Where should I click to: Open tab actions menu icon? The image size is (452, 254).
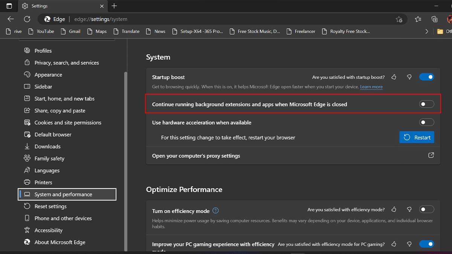[9, 6]
